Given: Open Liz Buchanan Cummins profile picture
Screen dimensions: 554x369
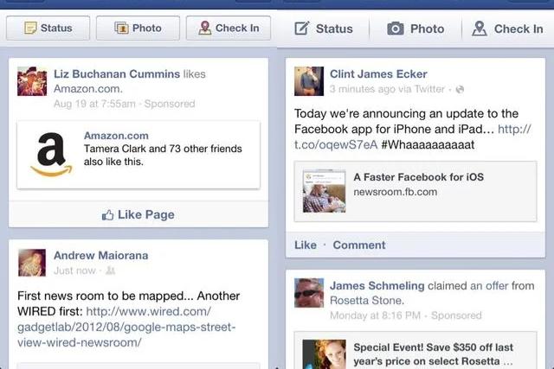Looking at the screenshot, I should (x=32, y=80).
